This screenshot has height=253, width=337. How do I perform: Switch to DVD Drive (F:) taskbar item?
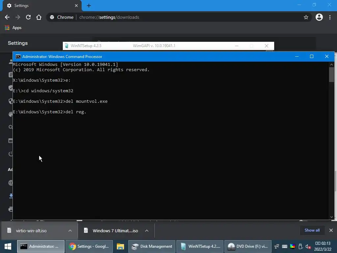248,246
